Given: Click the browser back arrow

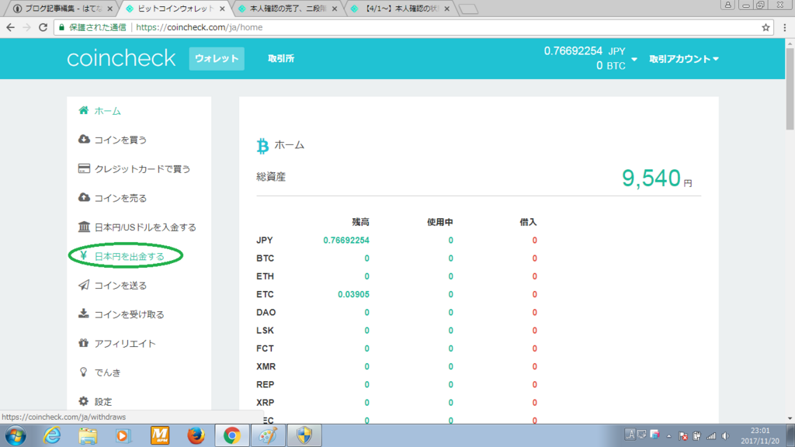Looking at the screenshot, I should click(x=10, y=27).
